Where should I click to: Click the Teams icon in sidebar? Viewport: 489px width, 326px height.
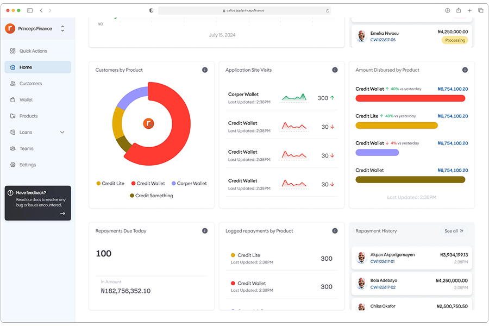coord(13,149)
